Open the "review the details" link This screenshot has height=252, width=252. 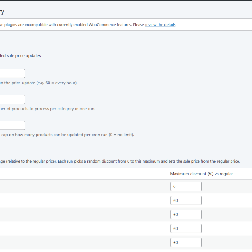click(160, 25)
